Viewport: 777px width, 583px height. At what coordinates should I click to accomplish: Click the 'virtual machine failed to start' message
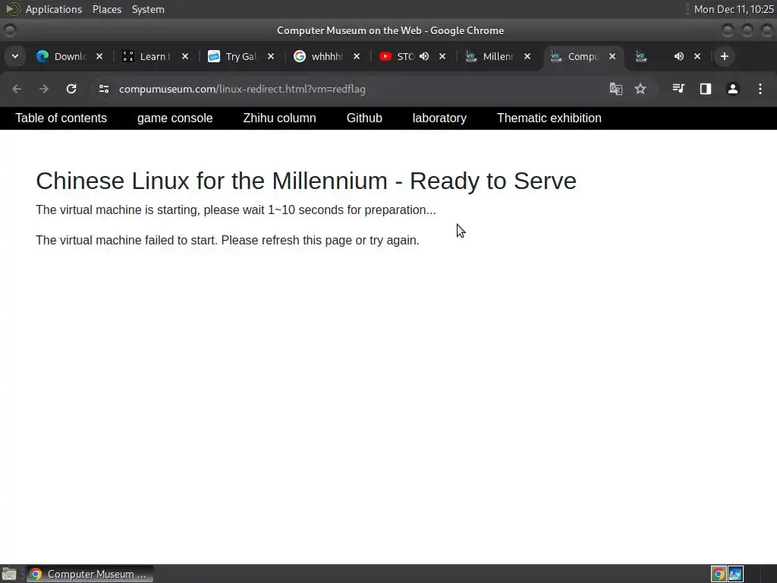(228, 241)
